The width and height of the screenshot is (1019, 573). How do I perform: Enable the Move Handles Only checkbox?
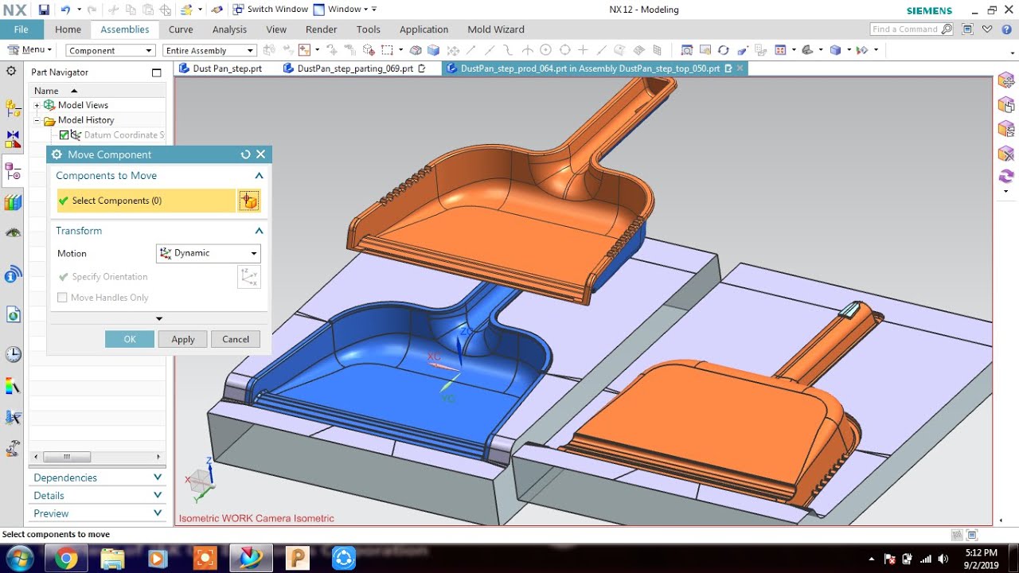62,297
